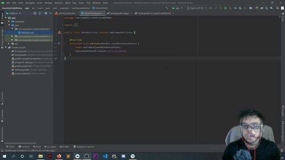285x160 pixels.
Task: Open the Profiler tool window
Action: point(65,147)
